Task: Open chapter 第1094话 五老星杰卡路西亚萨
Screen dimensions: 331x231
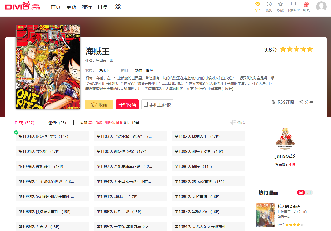Action: 130,181
